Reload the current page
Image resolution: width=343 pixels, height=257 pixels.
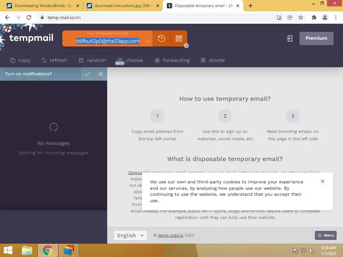point(29,17)
